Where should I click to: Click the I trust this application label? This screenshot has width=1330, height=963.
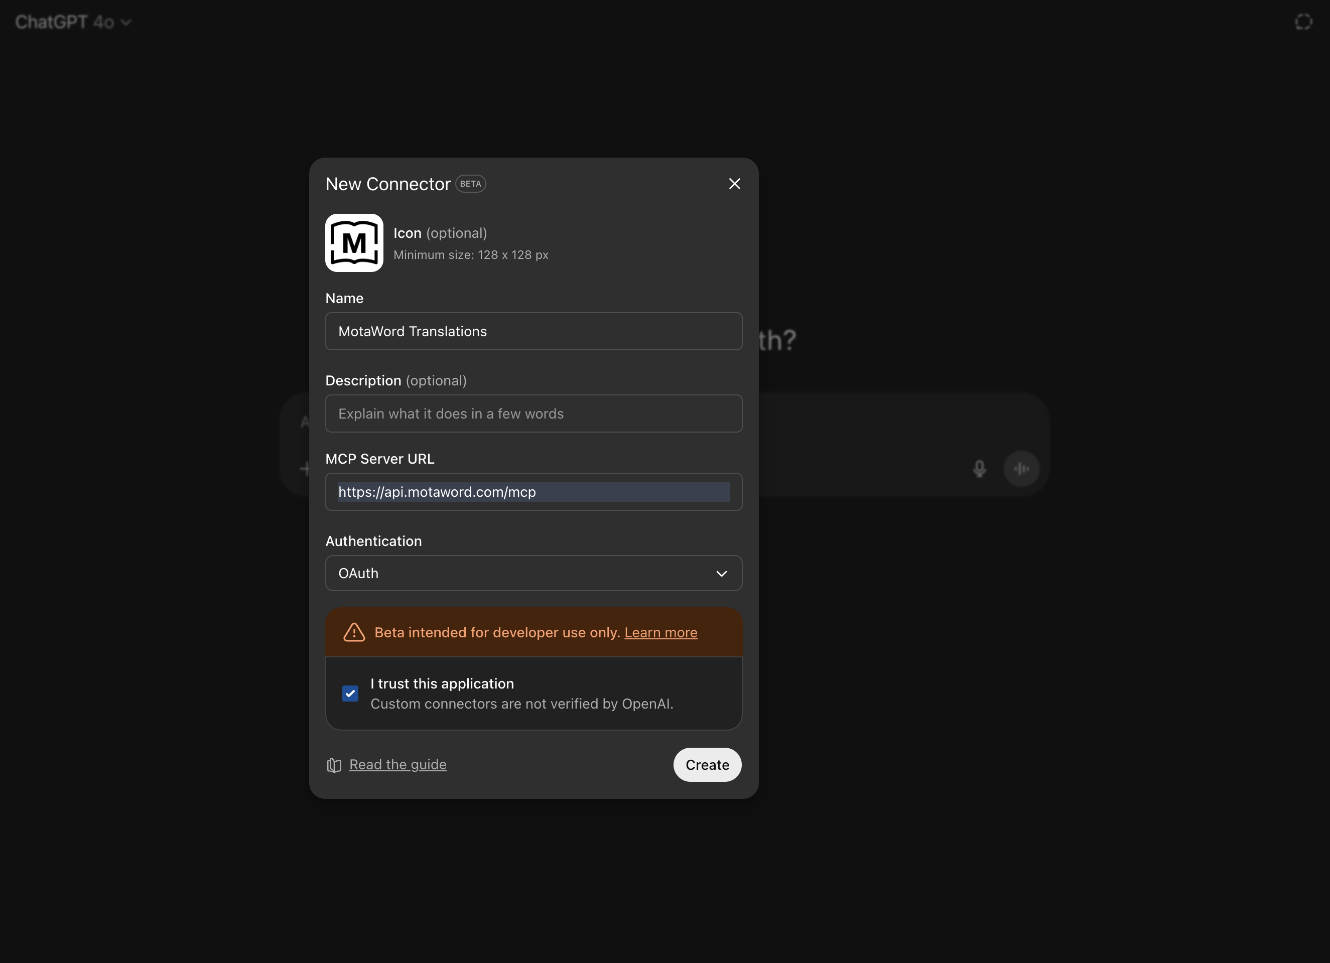[442, 684]
